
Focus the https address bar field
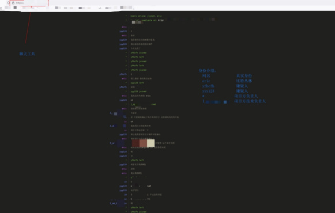(29, 3)
